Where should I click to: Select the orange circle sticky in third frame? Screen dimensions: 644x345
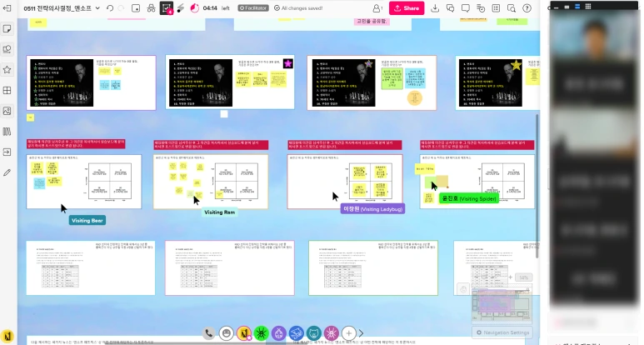(x=414, y=98)
